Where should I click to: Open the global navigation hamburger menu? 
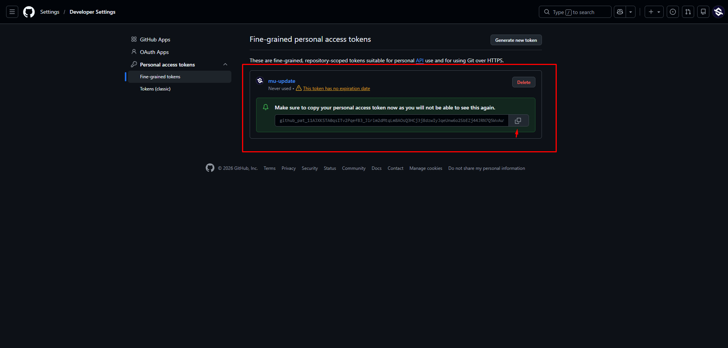(x=12, y=12)
